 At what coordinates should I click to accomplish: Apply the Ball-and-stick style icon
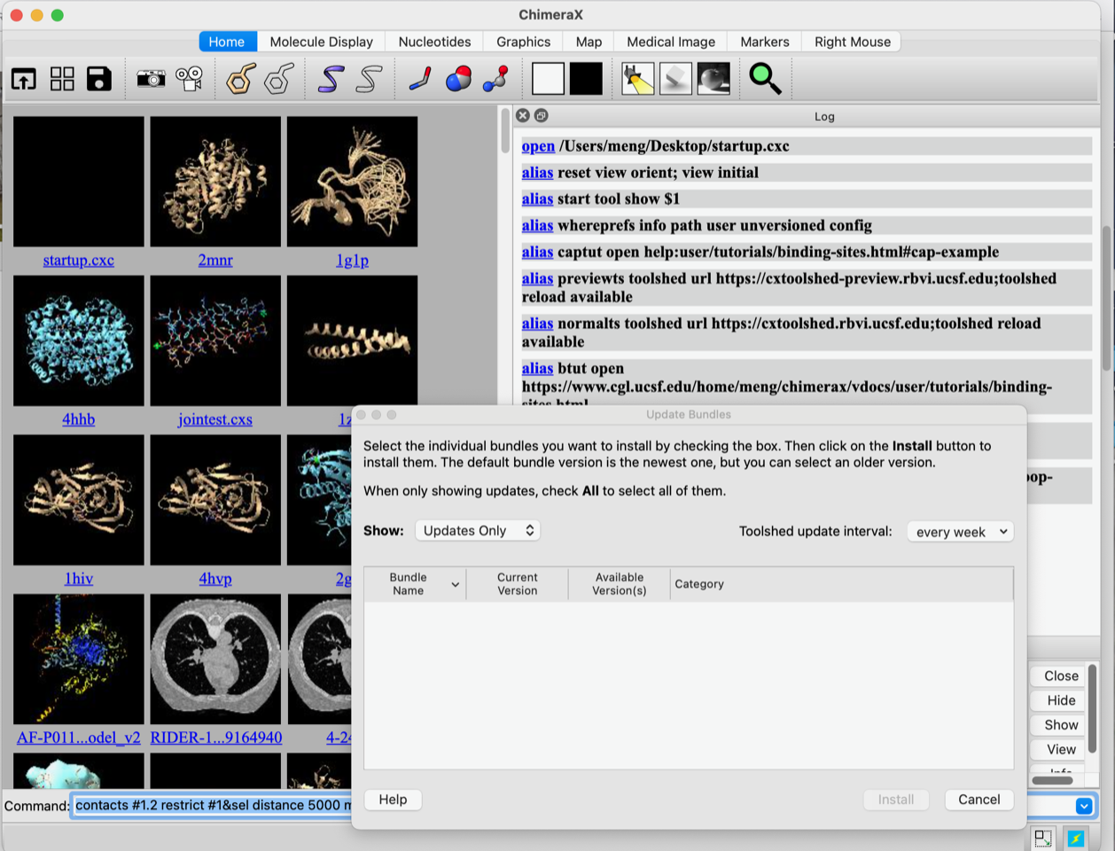point(495,79)
